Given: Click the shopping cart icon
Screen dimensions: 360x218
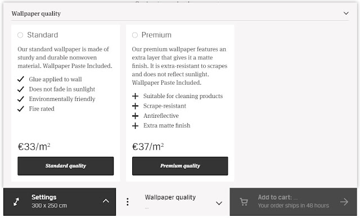Looking at the screenshot, I should click(244, 202).
